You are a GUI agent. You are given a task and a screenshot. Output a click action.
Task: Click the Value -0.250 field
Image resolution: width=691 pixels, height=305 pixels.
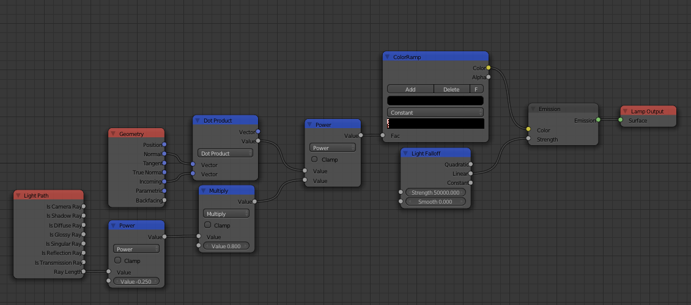(136, 281)
